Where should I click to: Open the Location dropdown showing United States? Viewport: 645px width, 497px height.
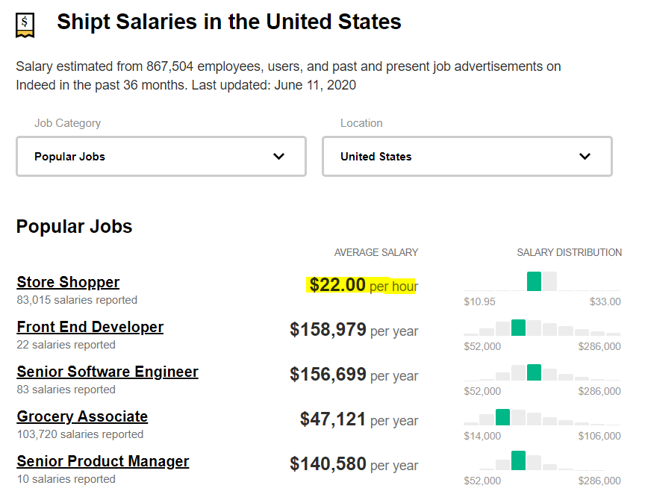(x=467, y=157)
